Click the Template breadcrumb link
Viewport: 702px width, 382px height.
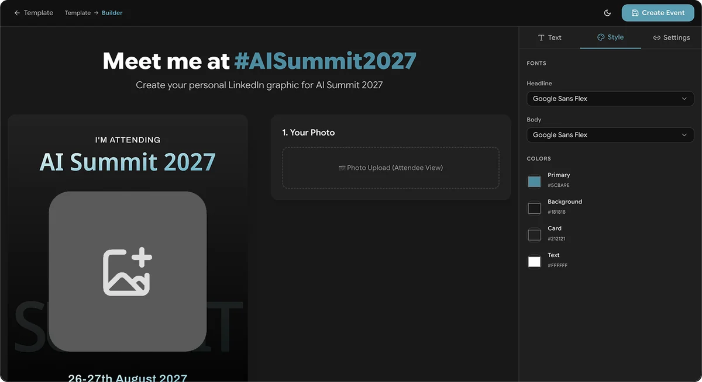[78, 13]
